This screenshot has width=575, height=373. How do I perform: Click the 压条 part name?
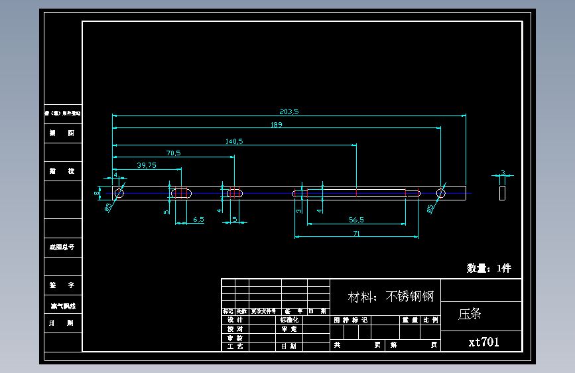click(x=470, y=314)
